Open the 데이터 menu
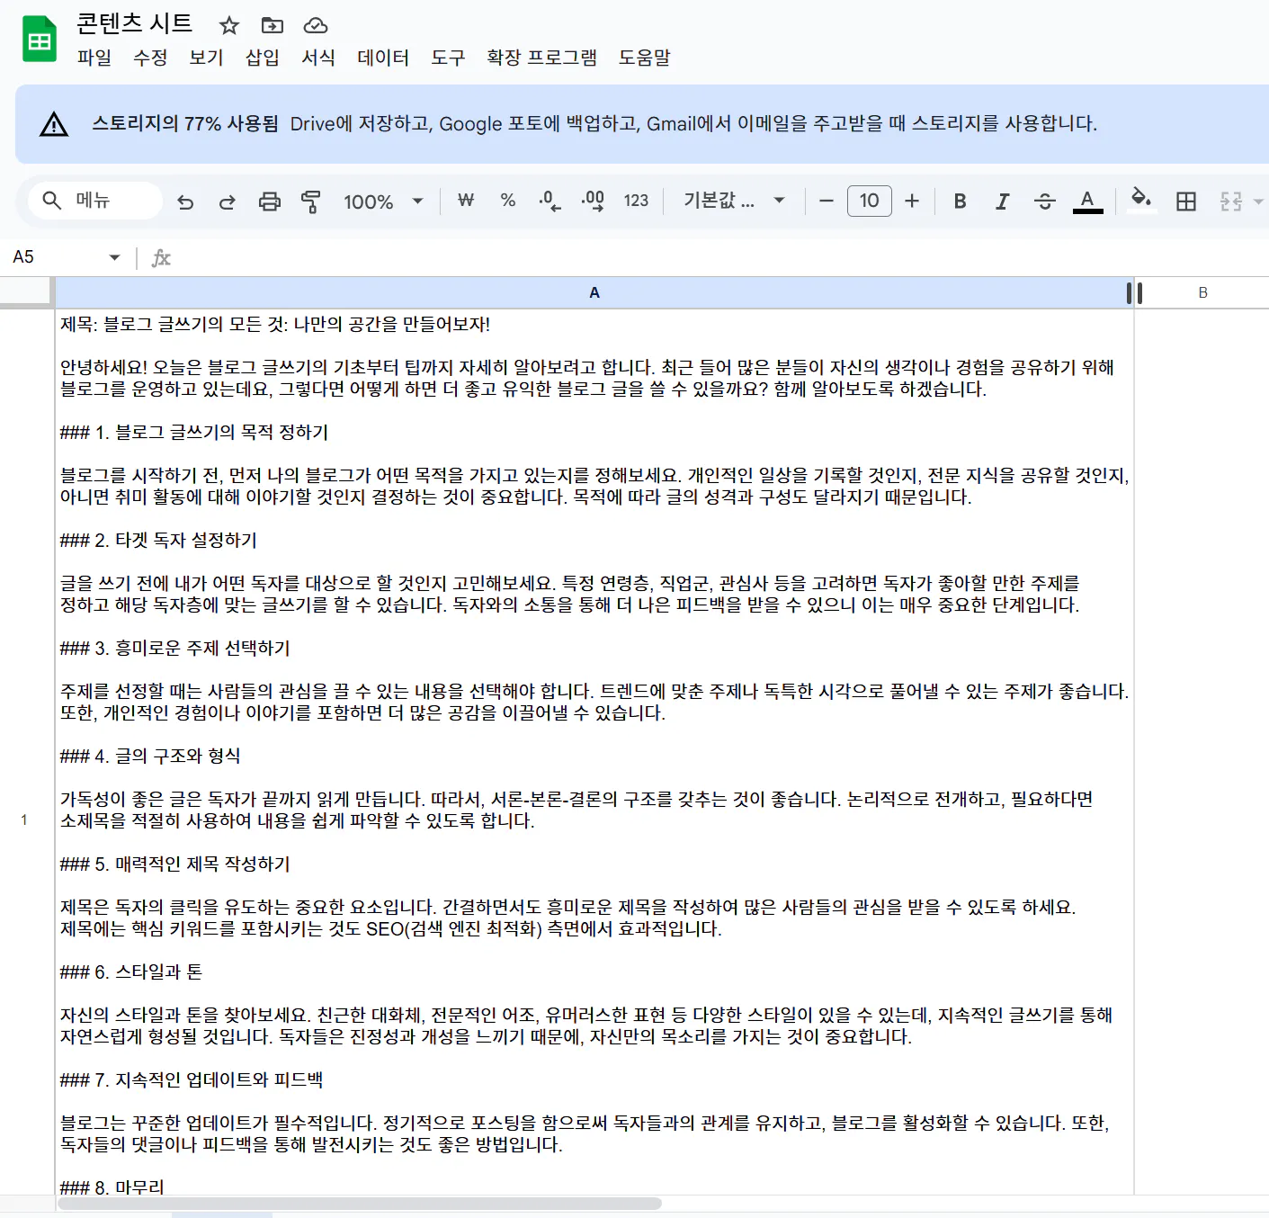The width and height of the screenshot is (1269, 1218). 383,58
